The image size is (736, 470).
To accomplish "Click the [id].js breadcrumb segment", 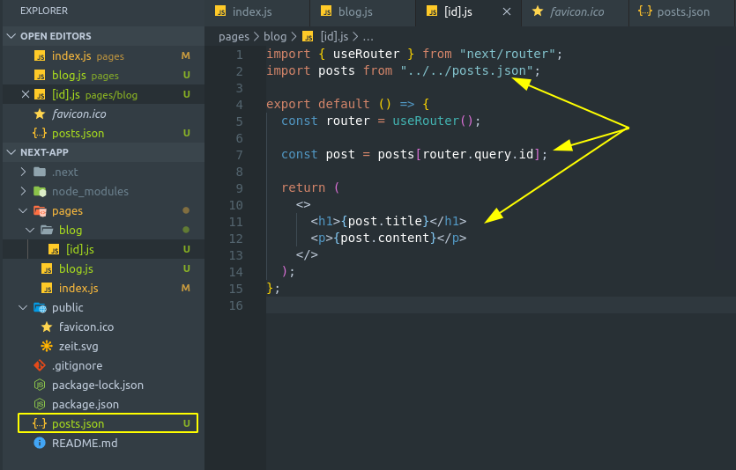I will [334, 37].
